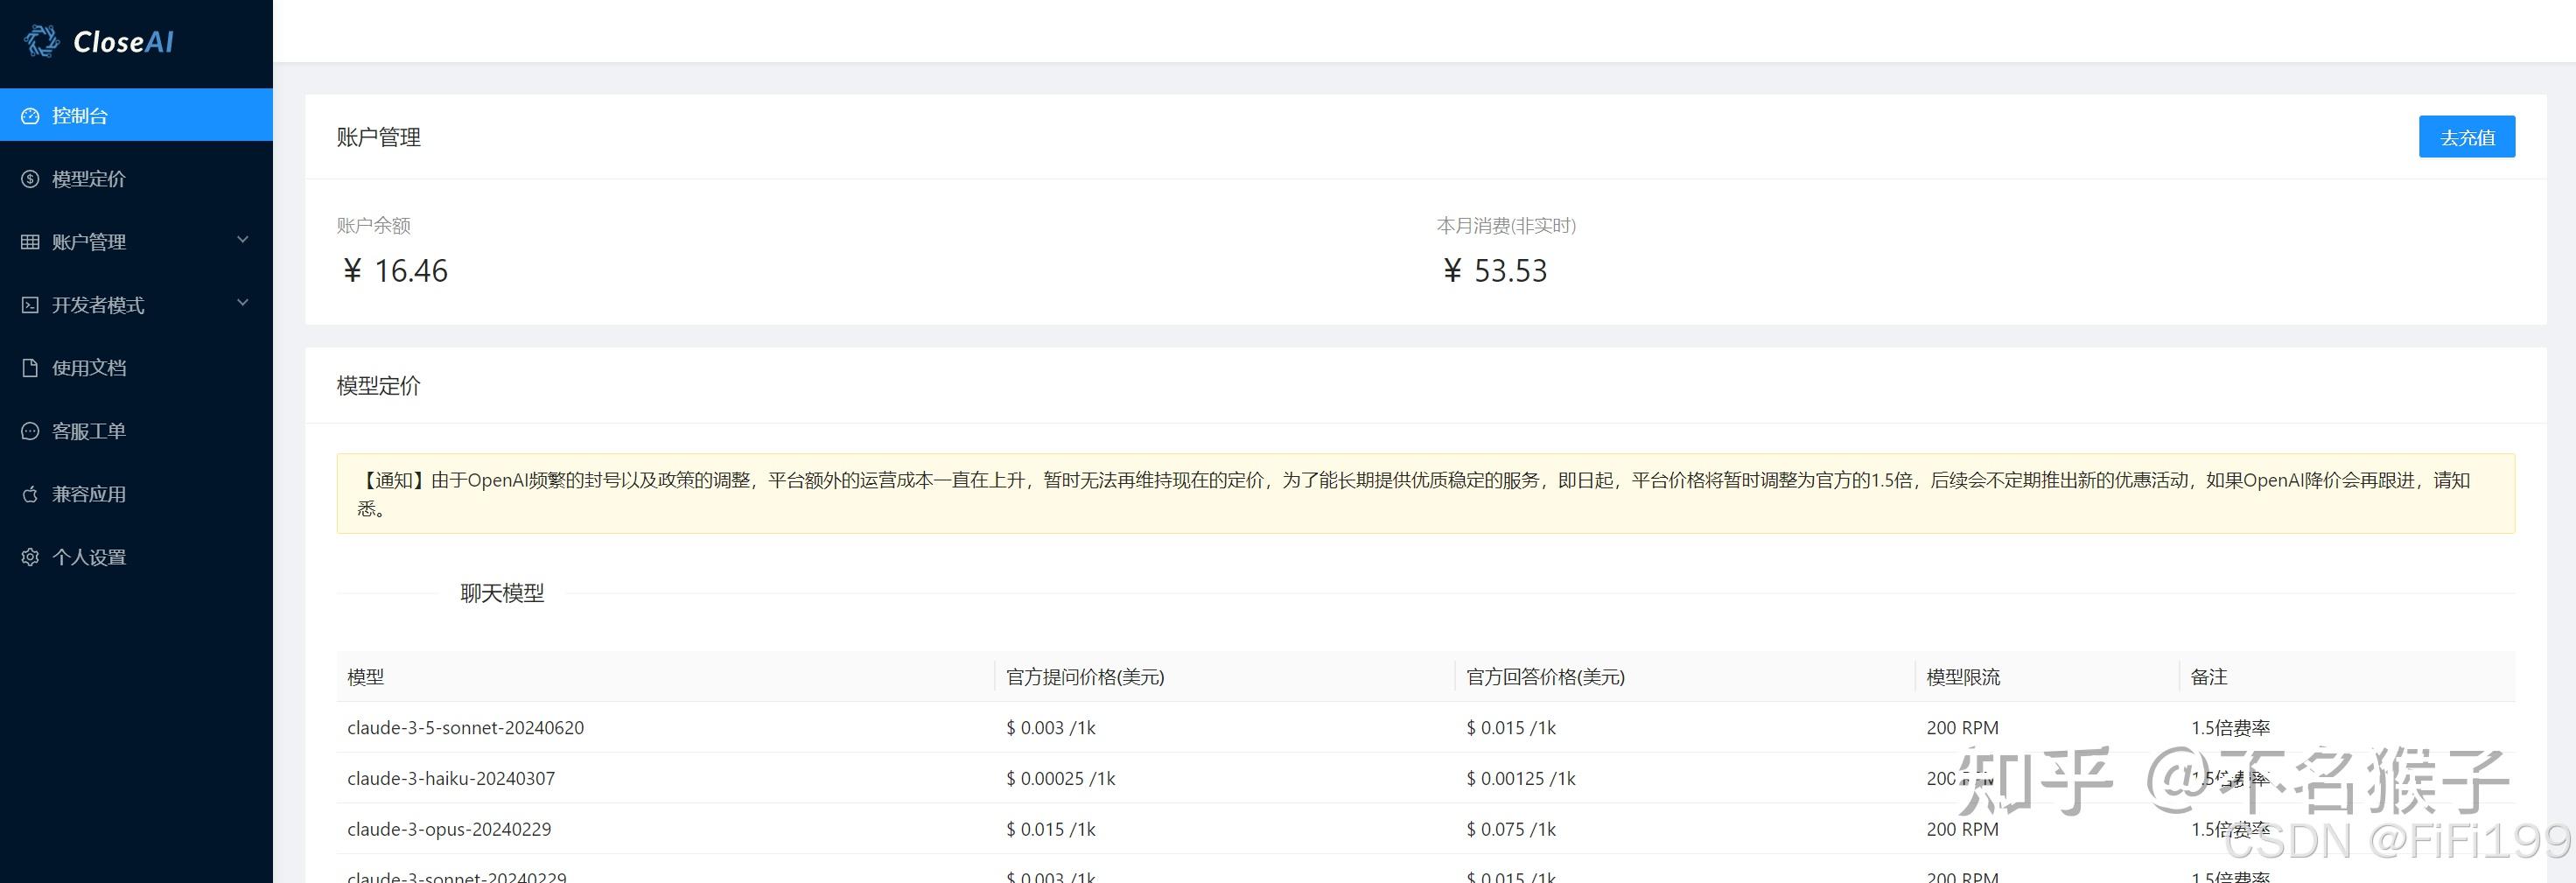
Task: Click the CloseAI logo at the top
Action: pyautogui.click(x=96, y=41)
